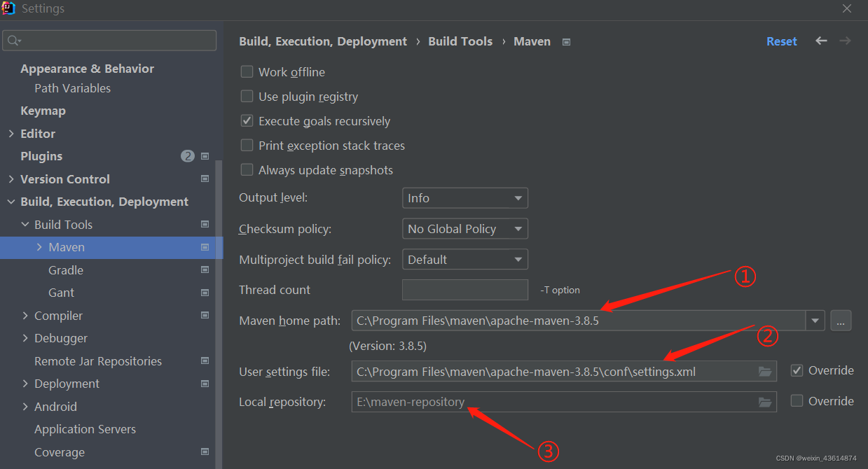The image size is (868, 469).
Task: Expand the Deployment tree node
Action: [x=25, y=384]
